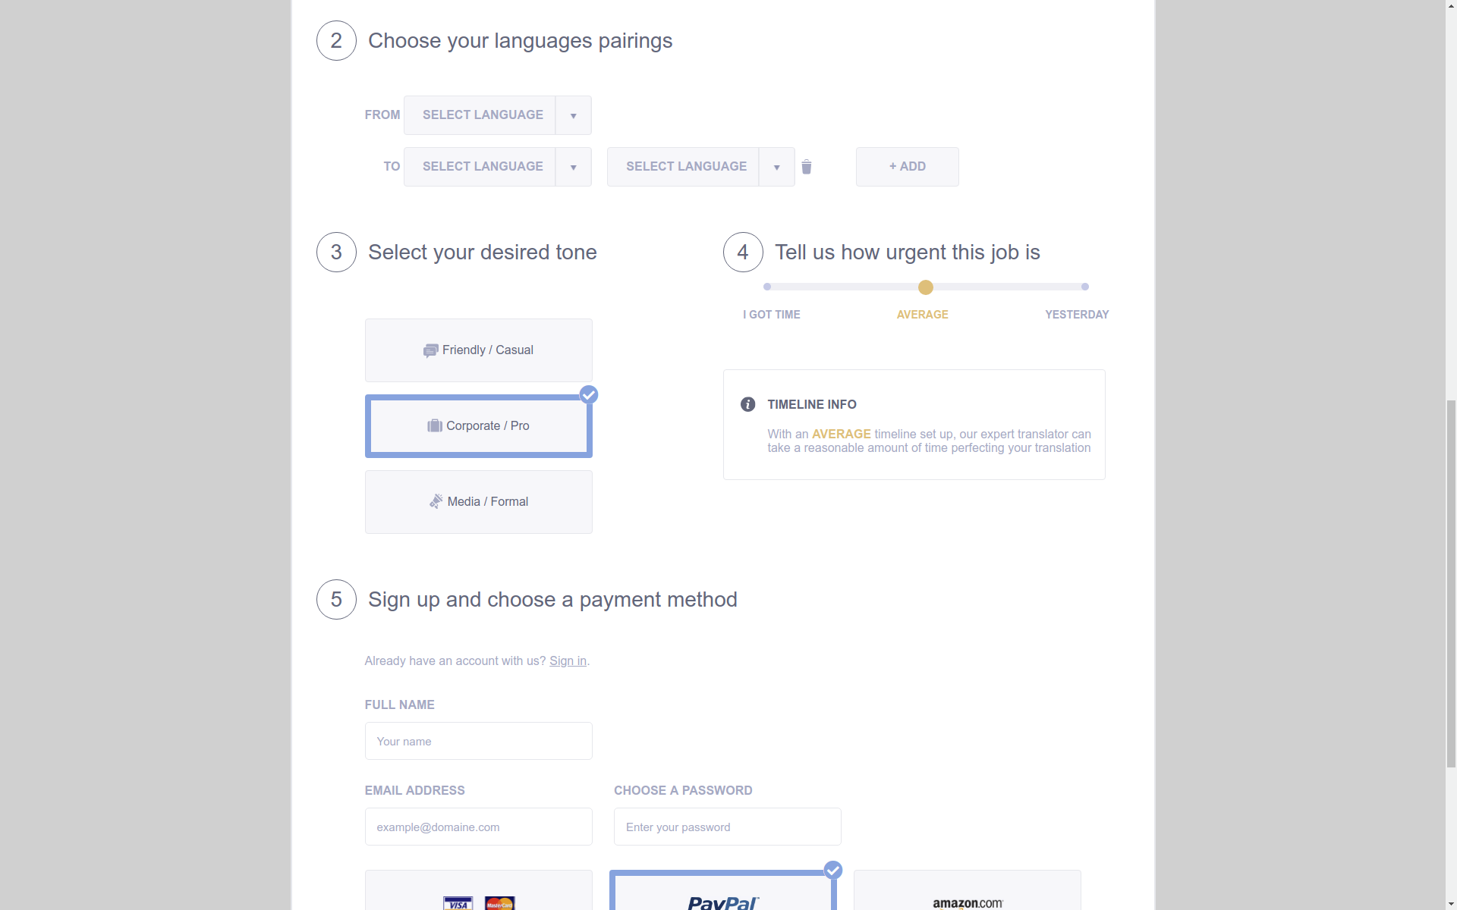Add another target language with + ADD
The image size is (1457, 910).
pos(908,167)
